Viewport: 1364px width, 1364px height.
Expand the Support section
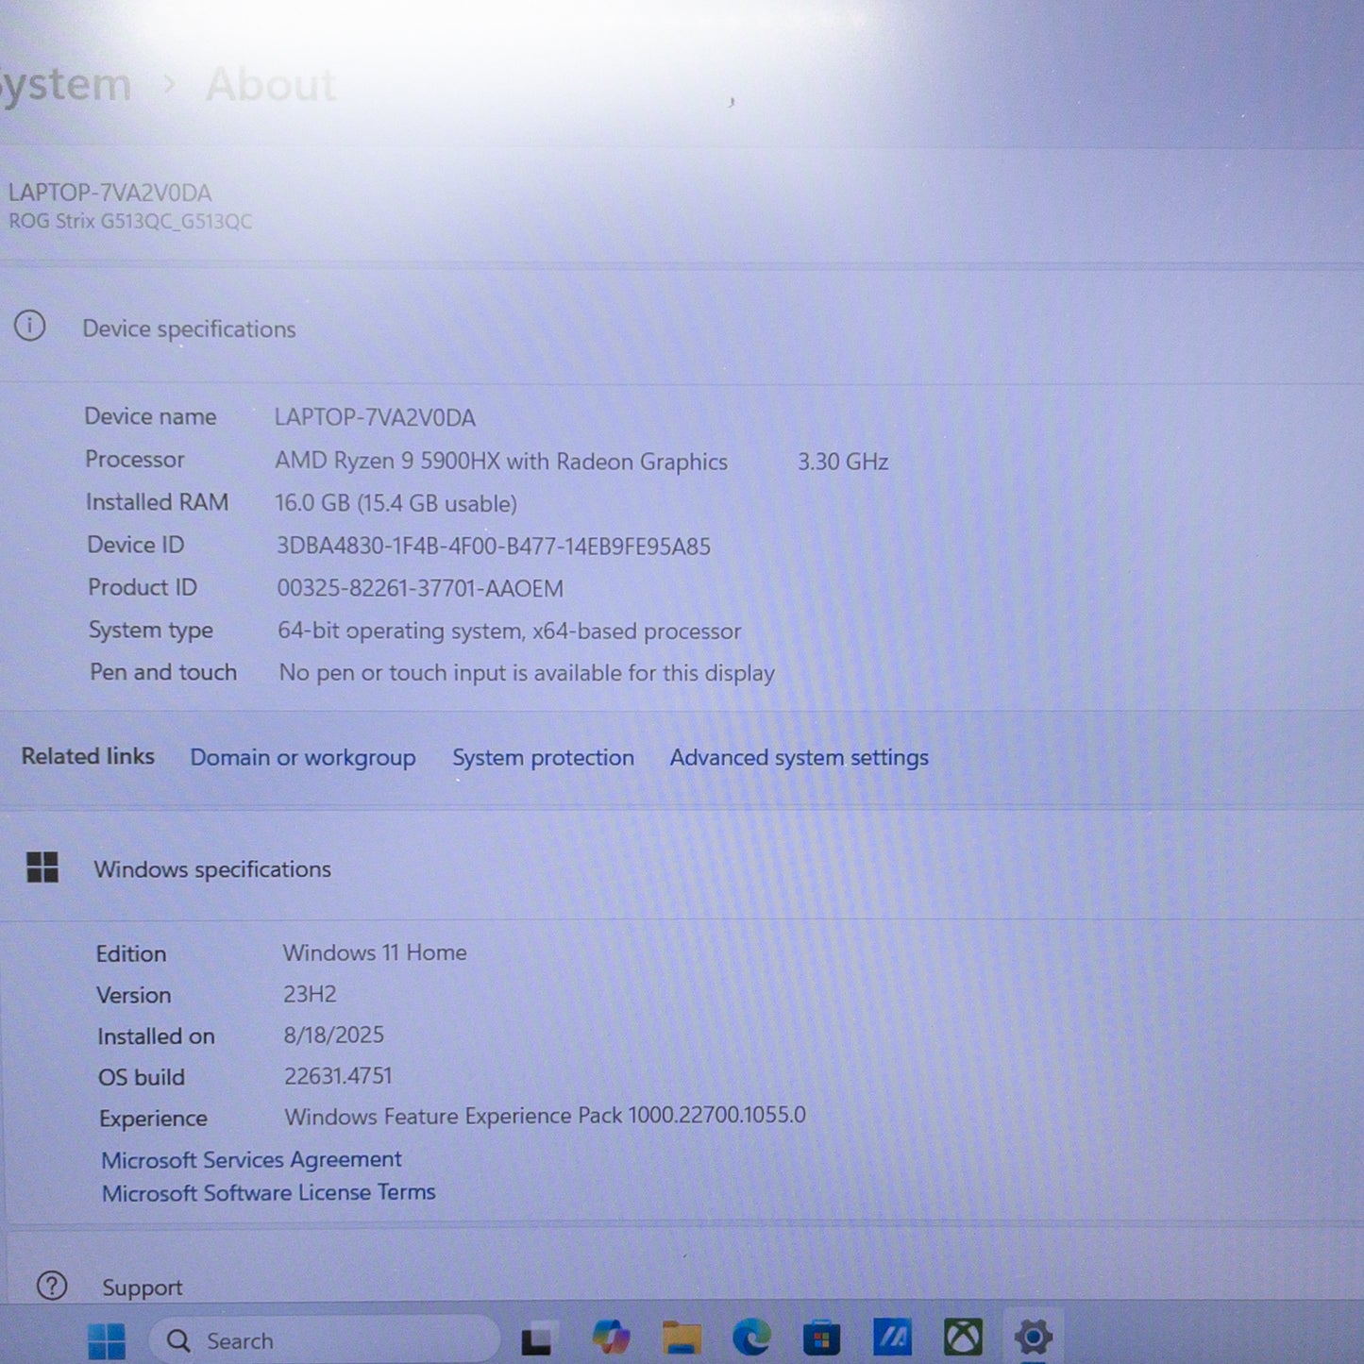pyautogui.click(x=682, y=1286)
